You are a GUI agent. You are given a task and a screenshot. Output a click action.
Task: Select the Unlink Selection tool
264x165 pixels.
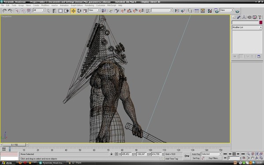click(23, 11)
